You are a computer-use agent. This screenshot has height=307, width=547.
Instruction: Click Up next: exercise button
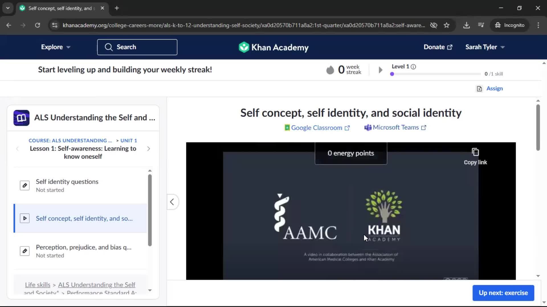503,293
